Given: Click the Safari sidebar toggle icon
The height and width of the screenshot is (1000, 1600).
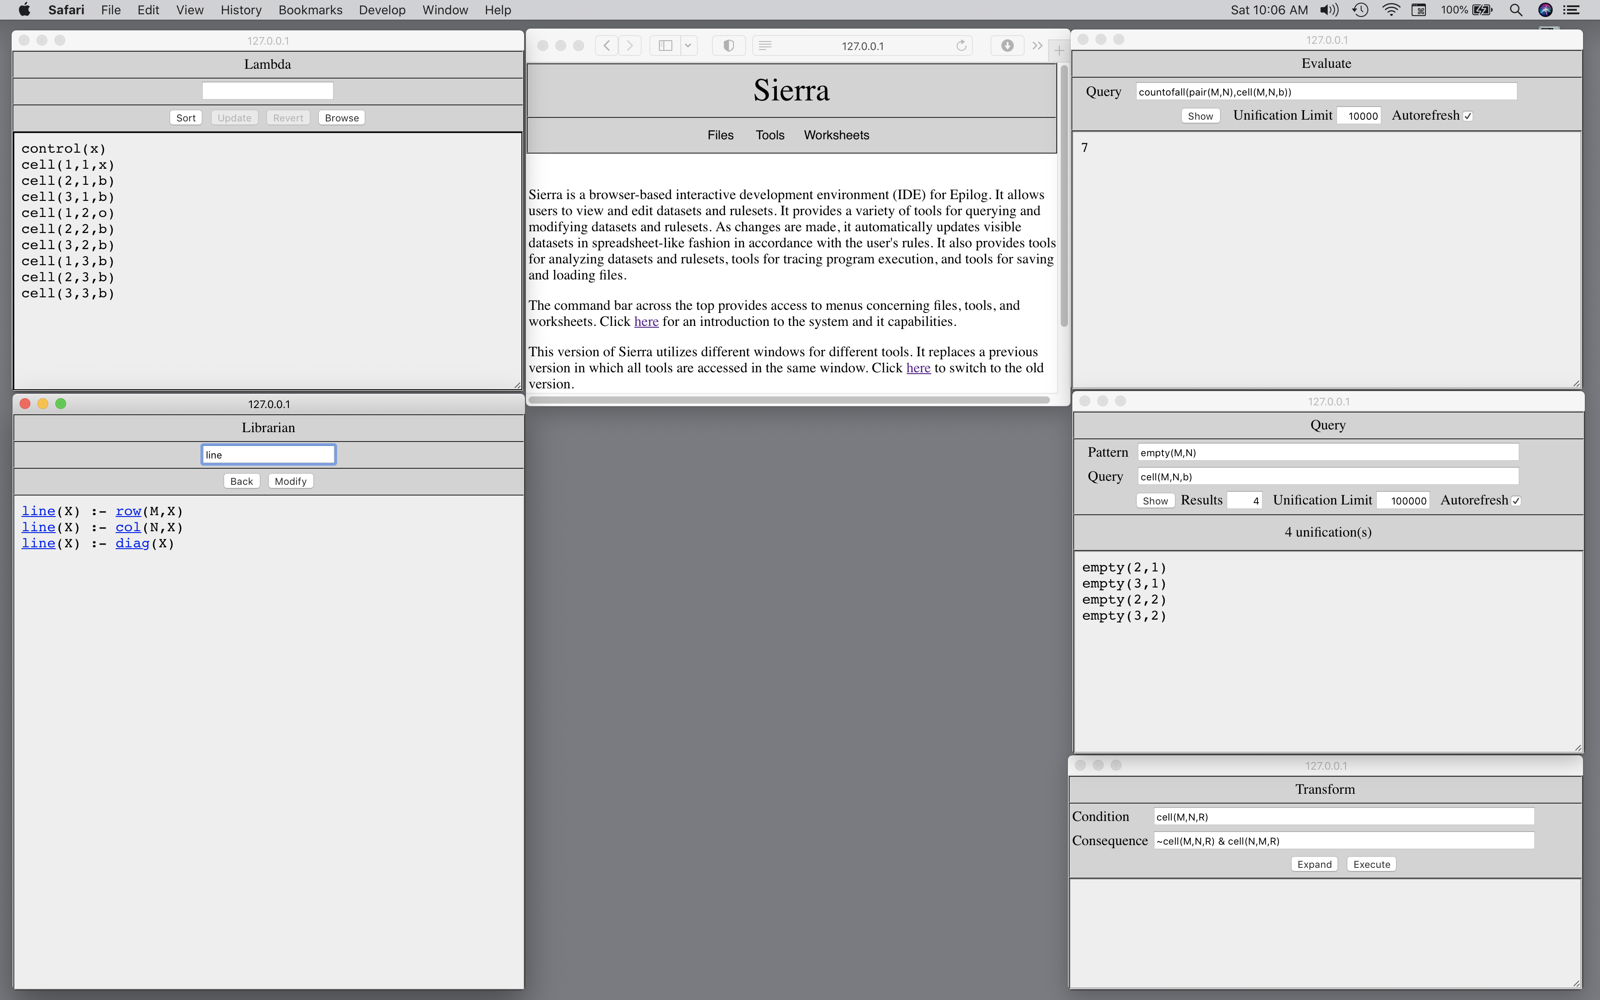Looking at the screenshot, I should (x=666, y=46).
